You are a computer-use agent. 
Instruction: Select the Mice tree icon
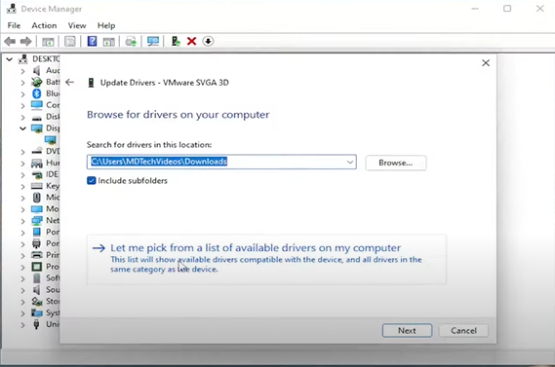tap(36, 197)
